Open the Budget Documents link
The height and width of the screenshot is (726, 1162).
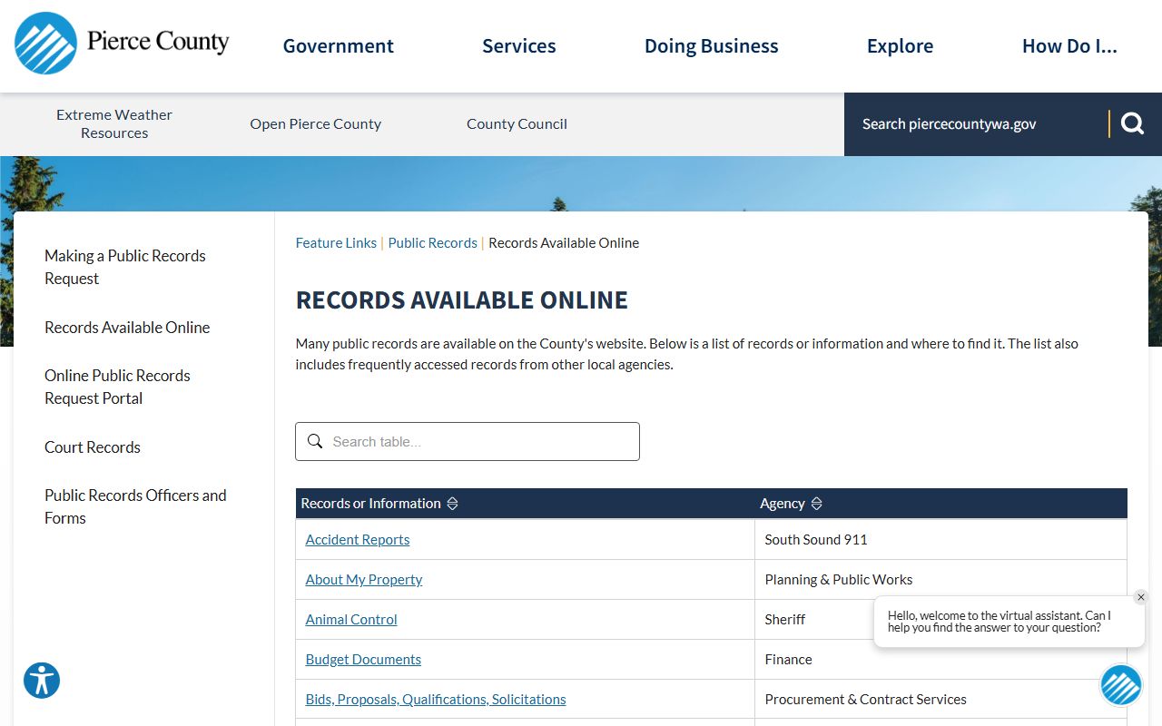coord(363,659)
